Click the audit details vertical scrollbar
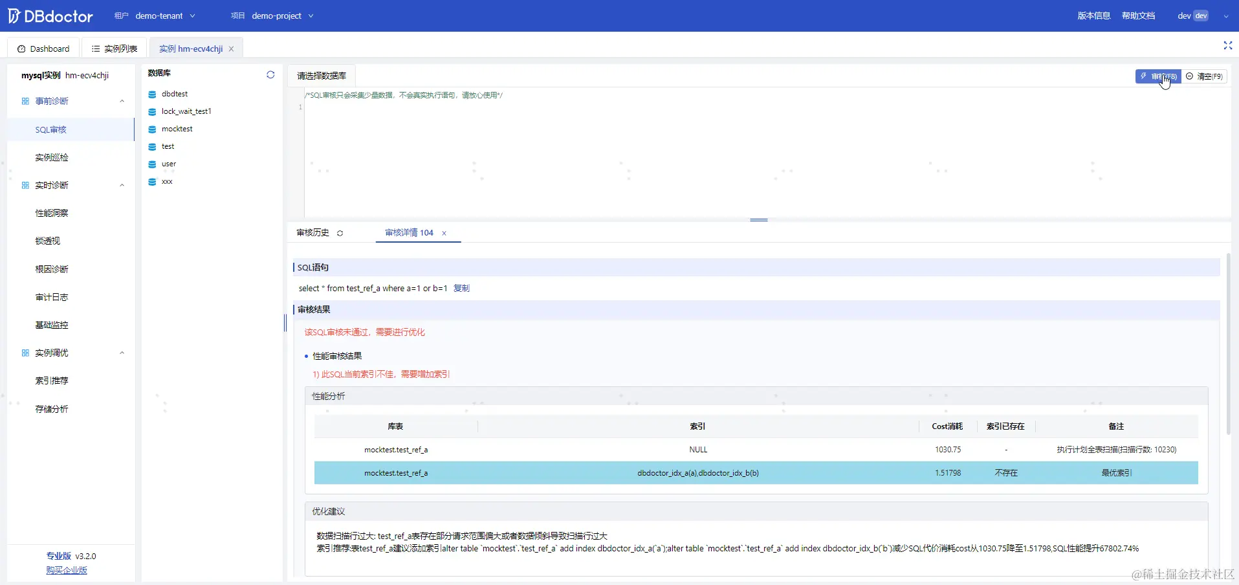 point(1228,344)
